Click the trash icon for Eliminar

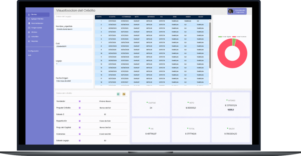(29, 32)
